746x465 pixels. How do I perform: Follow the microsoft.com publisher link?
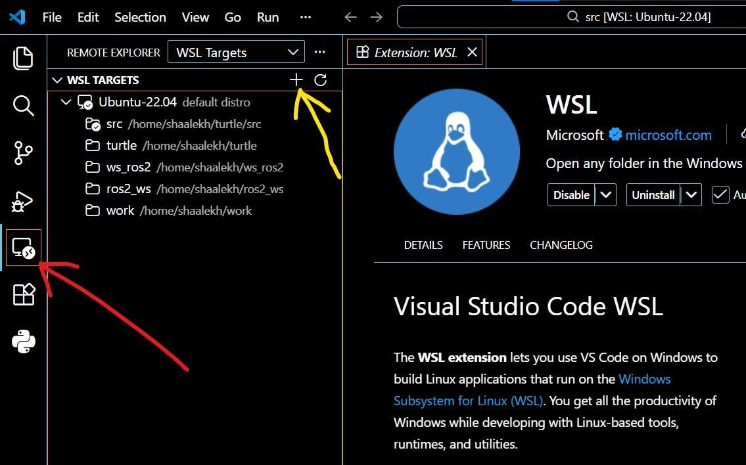point(668,135)
